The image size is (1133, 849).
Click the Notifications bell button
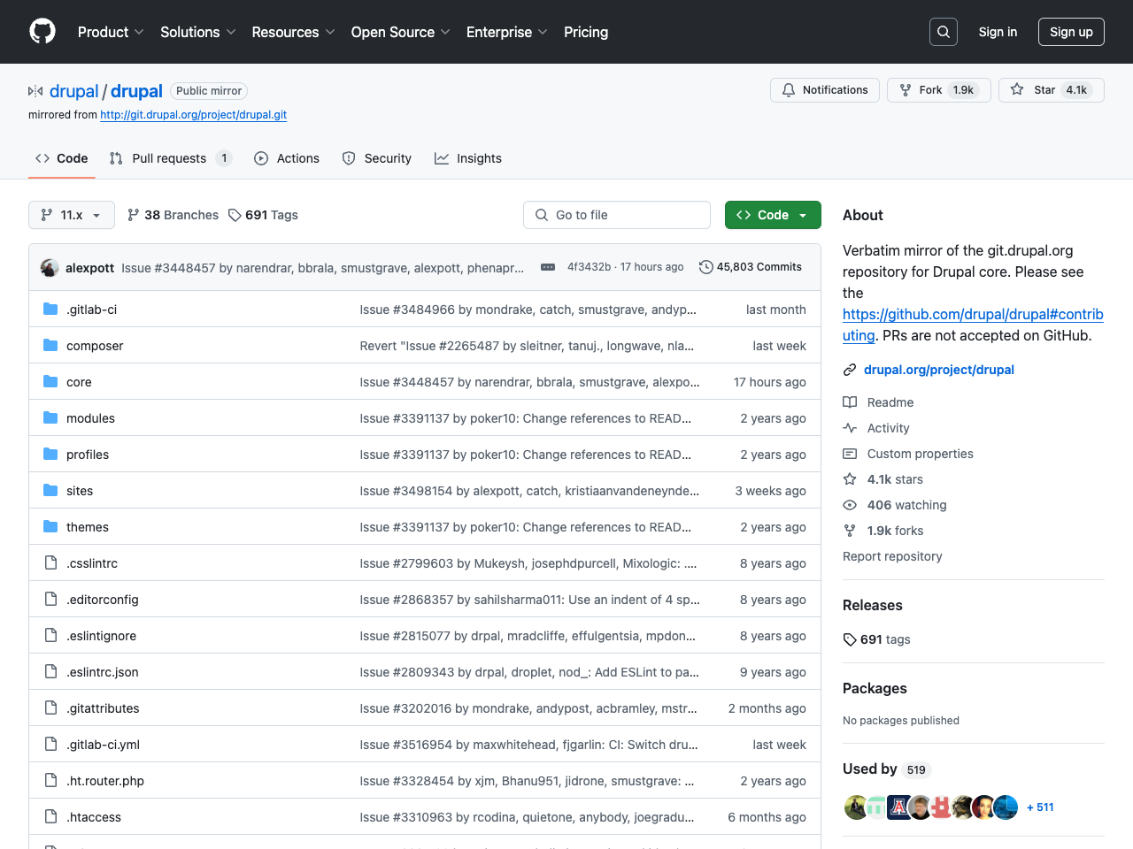click(825, 90)
